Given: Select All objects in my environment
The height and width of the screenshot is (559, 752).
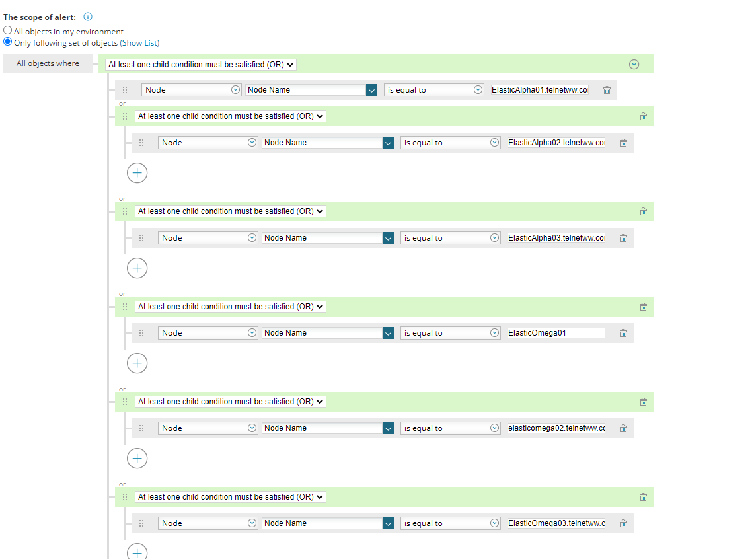Looking at the screenshot, I should (8, 31).
